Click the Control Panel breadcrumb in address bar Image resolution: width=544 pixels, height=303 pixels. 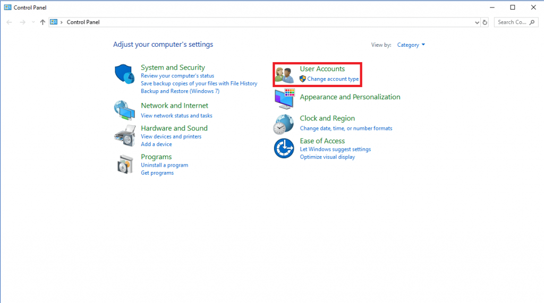[x=83, y=22]
